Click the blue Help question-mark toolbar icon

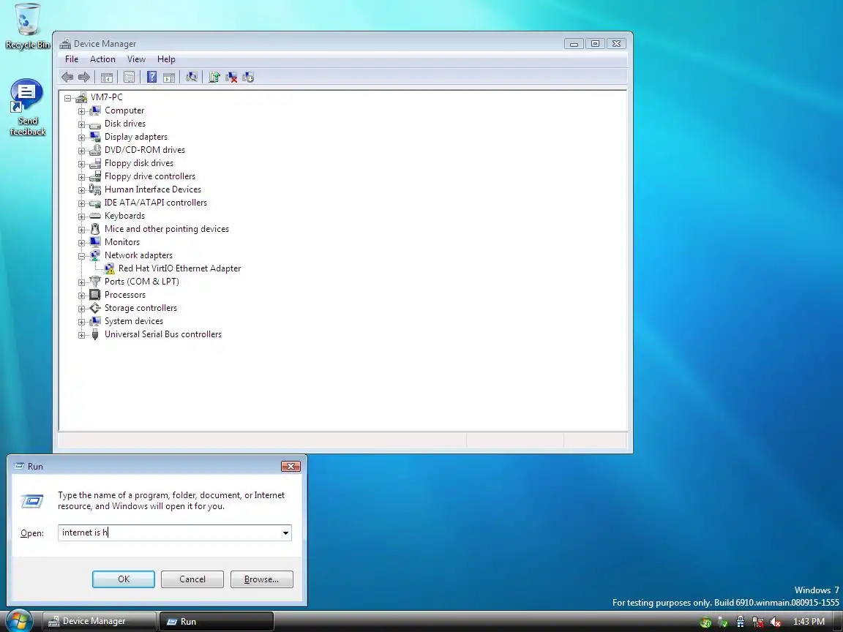(152, 78)
